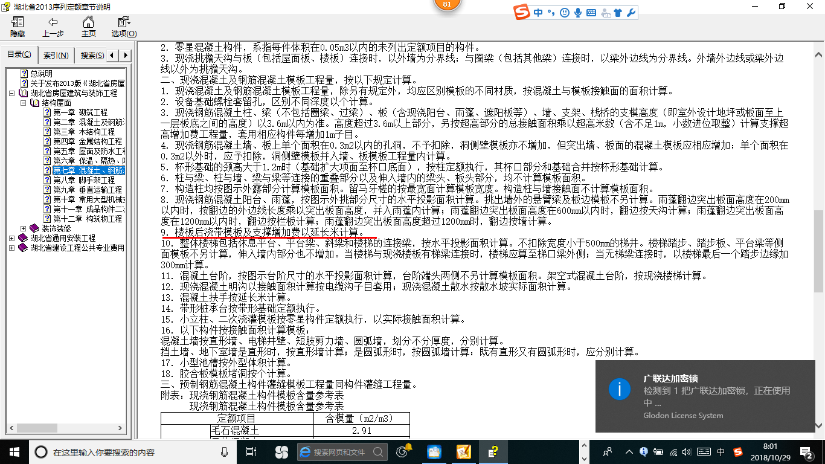Expand the 湖北省通用安装工程 node
Image resolution: width=825 pixels, height=464 pixels.
[13, 238]
